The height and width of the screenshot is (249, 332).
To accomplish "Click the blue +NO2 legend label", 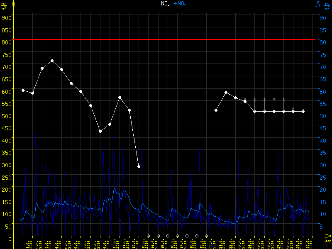I will click(180, 4).
